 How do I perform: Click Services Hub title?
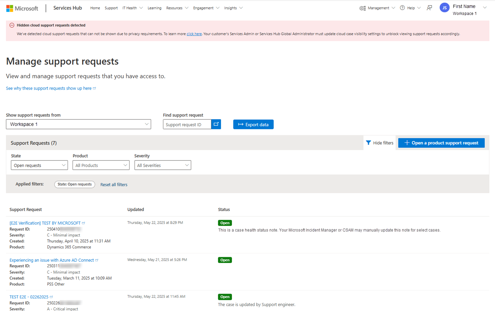(68, 8)
